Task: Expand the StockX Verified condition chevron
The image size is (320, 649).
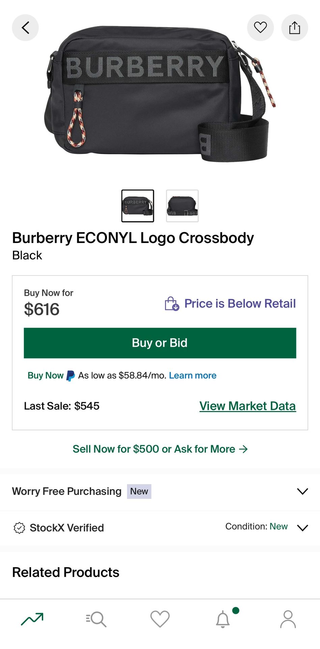Action: pyautogui.click(x=302, y=528)
